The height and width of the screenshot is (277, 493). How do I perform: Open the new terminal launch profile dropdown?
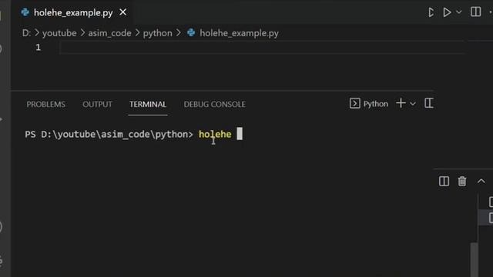[413, 104]
